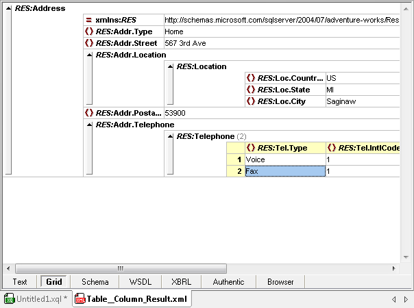Select the highlighted 'Fax' cell
The width and height of the screenshot is (414, 308).
285,171
